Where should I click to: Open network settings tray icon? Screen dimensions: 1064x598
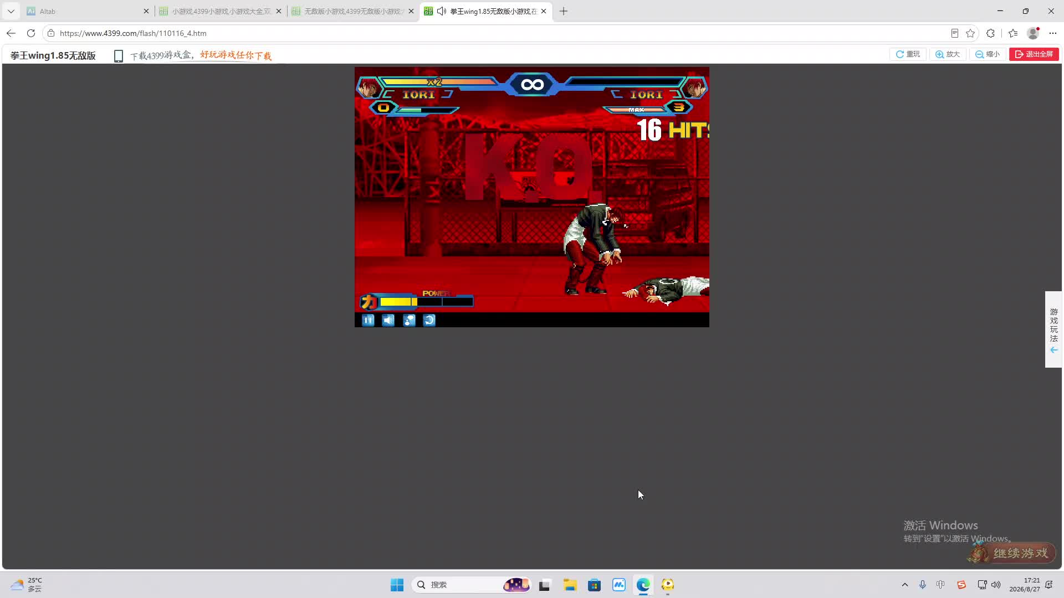tap(981, 585)
